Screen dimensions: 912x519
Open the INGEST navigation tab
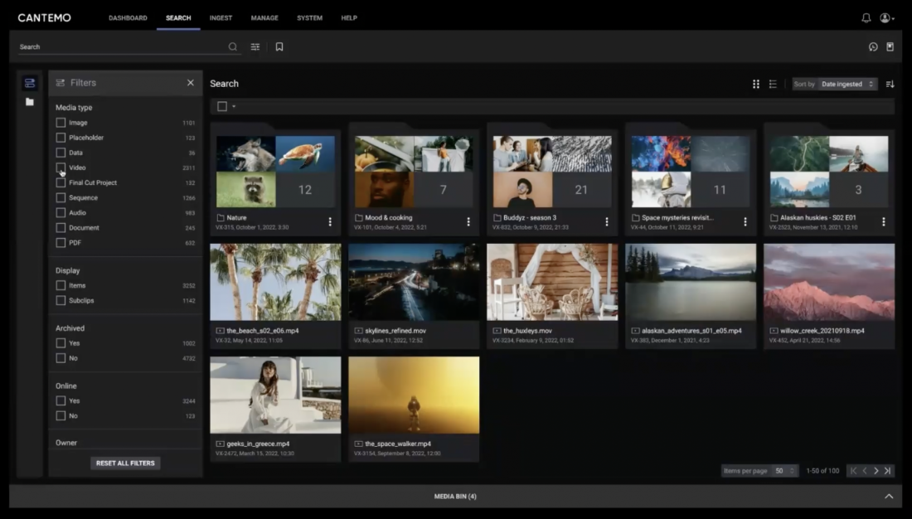coord(221,18)
